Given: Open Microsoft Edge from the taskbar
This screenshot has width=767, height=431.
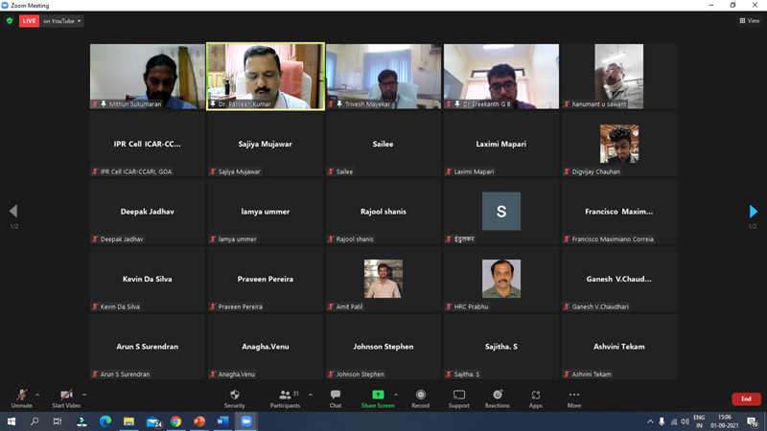Looking at the screenshot, I should (105, 421).
